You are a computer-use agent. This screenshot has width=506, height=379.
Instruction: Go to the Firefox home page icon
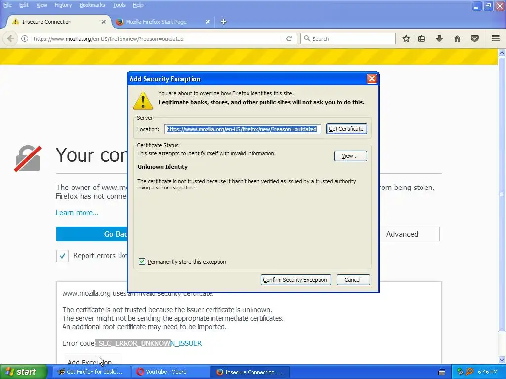pyautogui.click(x=457, y=38)
